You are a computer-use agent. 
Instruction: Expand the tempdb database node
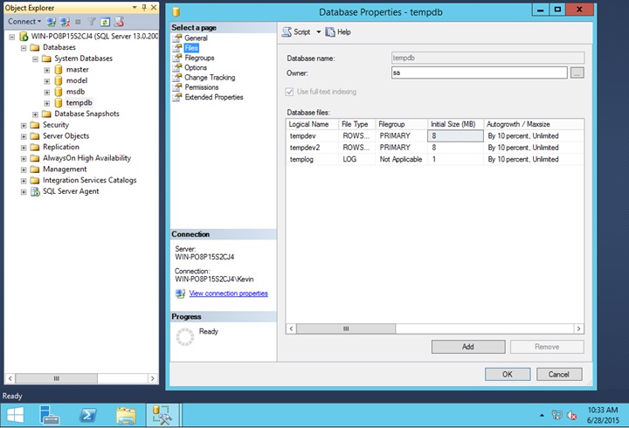tap(47, 103)
